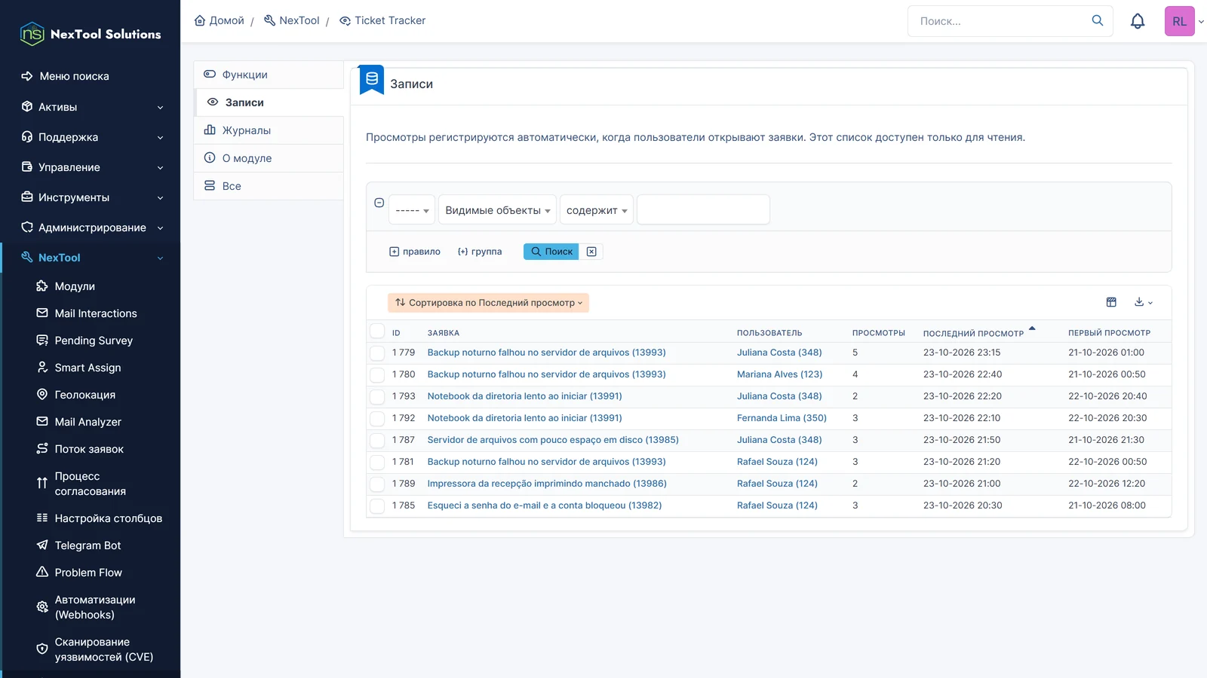Go to Домой breadcrumb

click(x=220, y=20)
